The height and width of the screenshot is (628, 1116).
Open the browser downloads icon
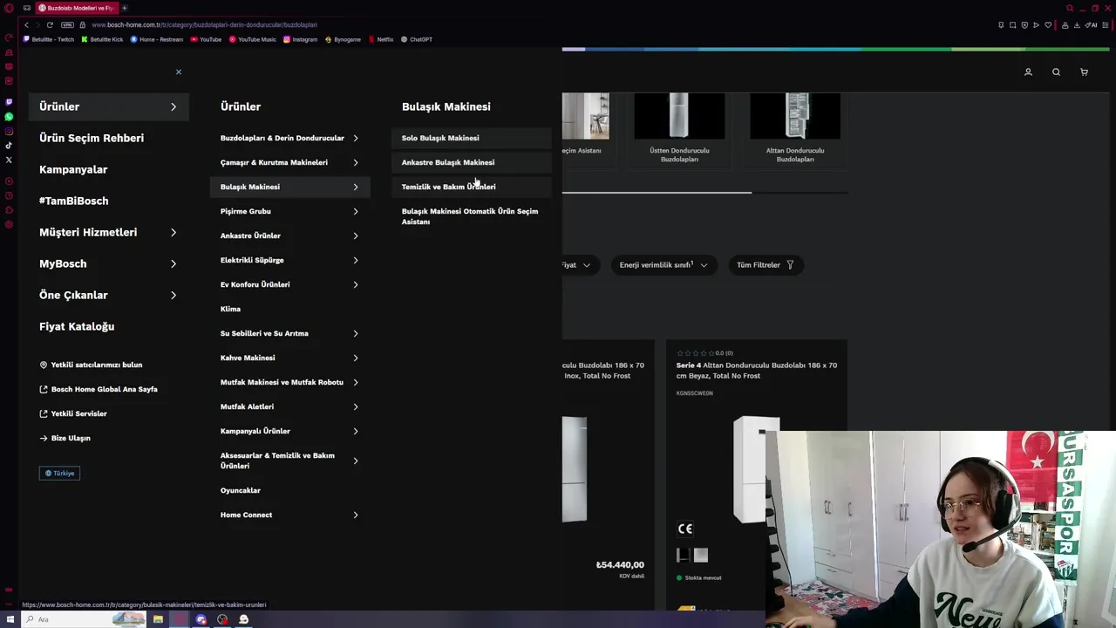[x=1079, y=24]
